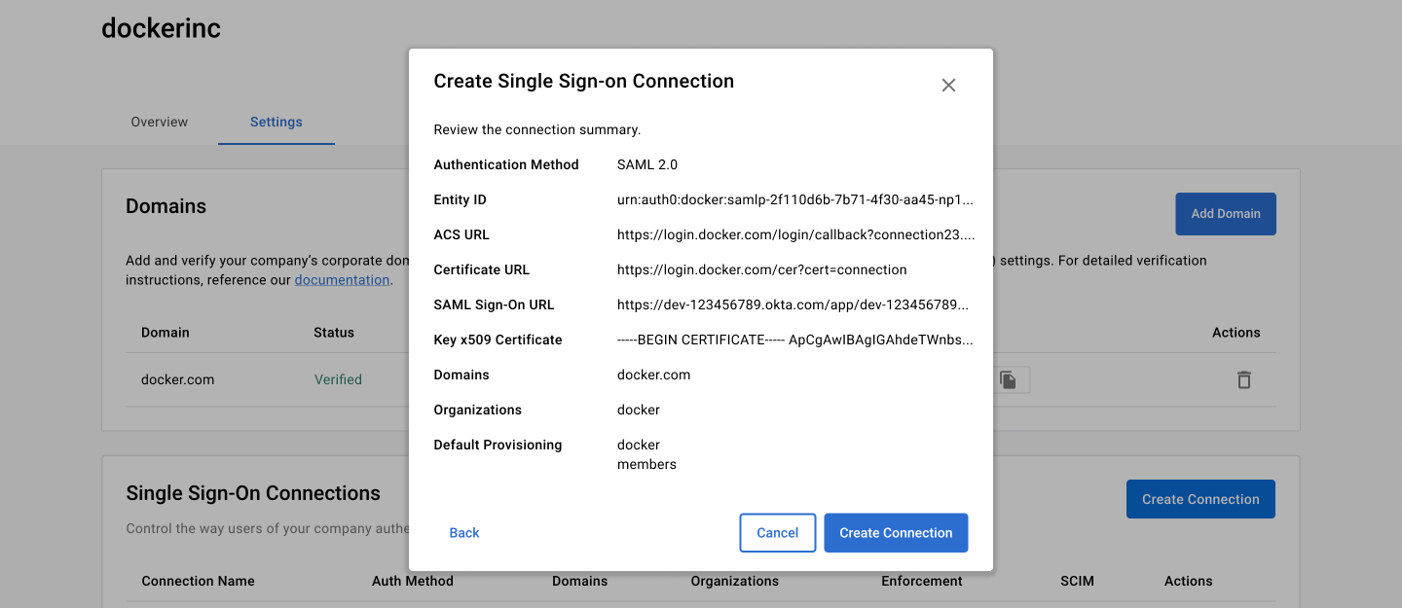The image size is (1402, 608).
Task: Close the Create Single Sign-on Connection dialog
Action: 948,86
